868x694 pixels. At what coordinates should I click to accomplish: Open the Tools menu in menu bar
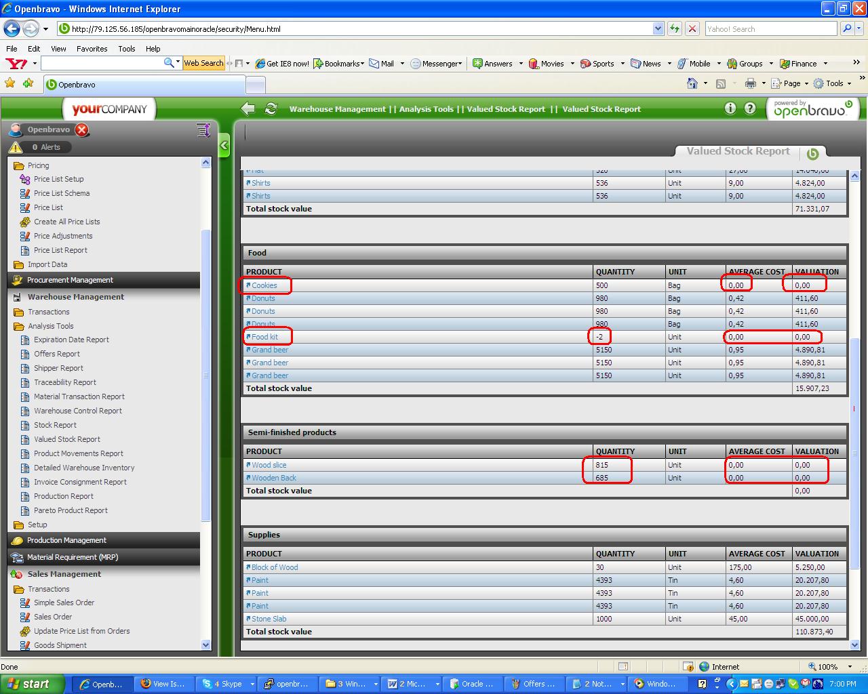126,49
